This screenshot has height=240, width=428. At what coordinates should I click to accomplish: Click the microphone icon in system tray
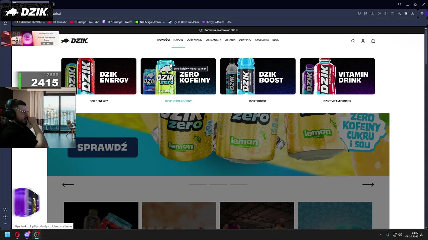tap(388, 235)
